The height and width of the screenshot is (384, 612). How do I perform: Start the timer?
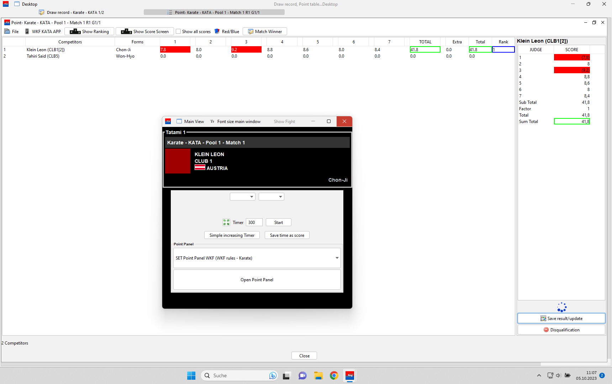coord(279,222)
